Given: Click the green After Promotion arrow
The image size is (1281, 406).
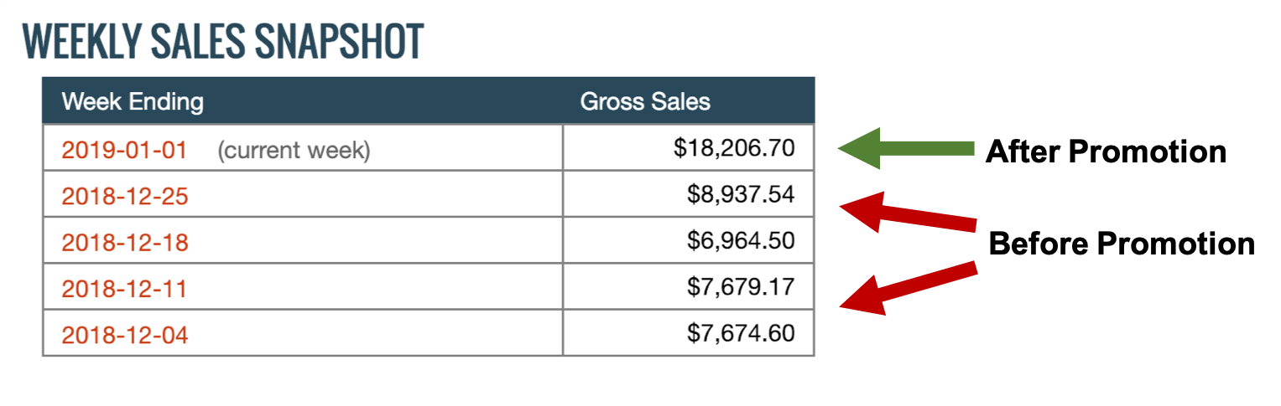Looking at the screenshot, I should (x=905, y=148).
